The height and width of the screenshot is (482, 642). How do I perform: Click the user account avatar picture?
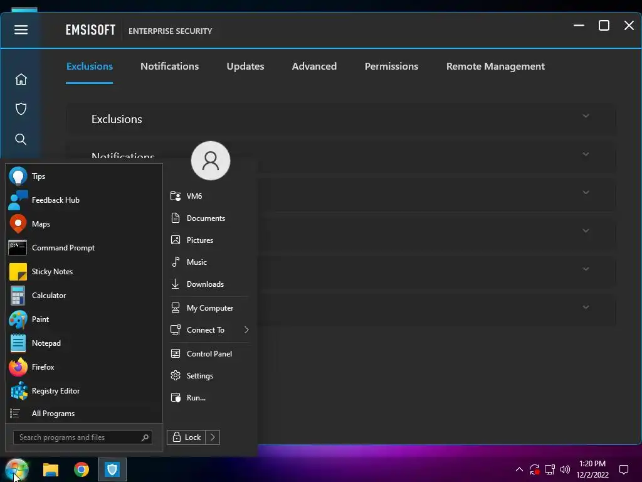click(211, 161)
